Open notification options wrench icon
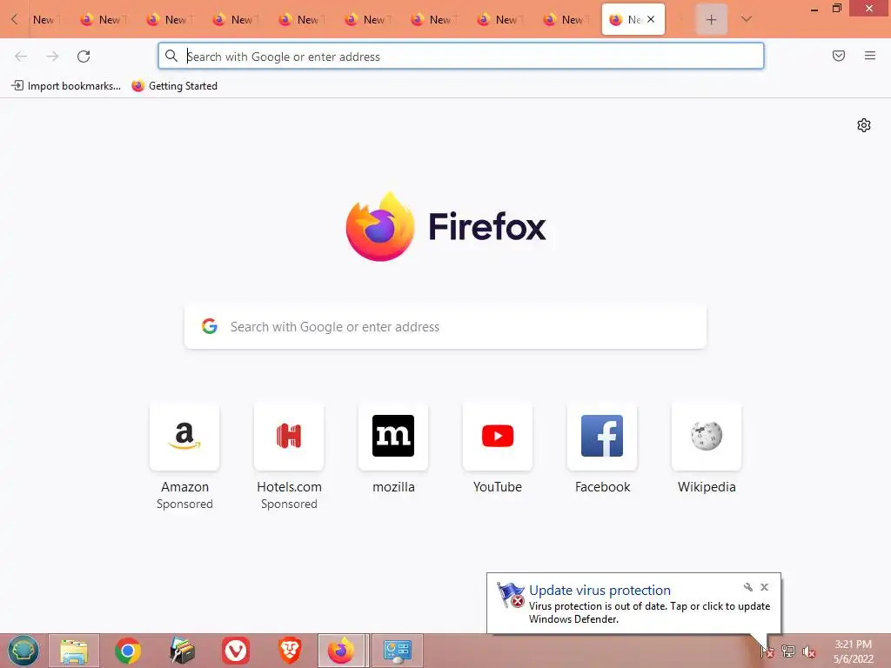Image resolution: width=891 pixels, height=668 pixels. [747, 587]
